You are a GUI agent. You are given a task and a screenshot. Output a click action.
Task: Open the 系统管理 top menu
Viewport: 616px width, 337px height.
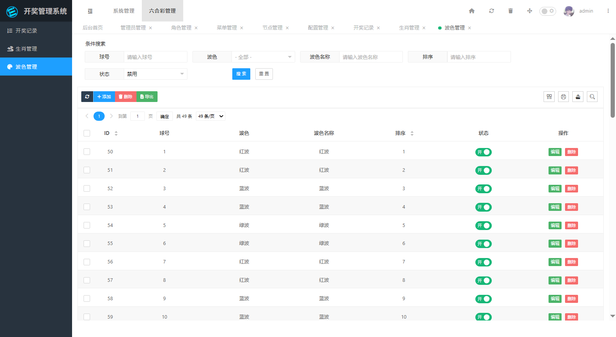pos(124,11)
